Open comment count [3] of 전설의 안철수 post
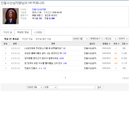The width and height of the screenshot is (131, 114). click(45, 68)
